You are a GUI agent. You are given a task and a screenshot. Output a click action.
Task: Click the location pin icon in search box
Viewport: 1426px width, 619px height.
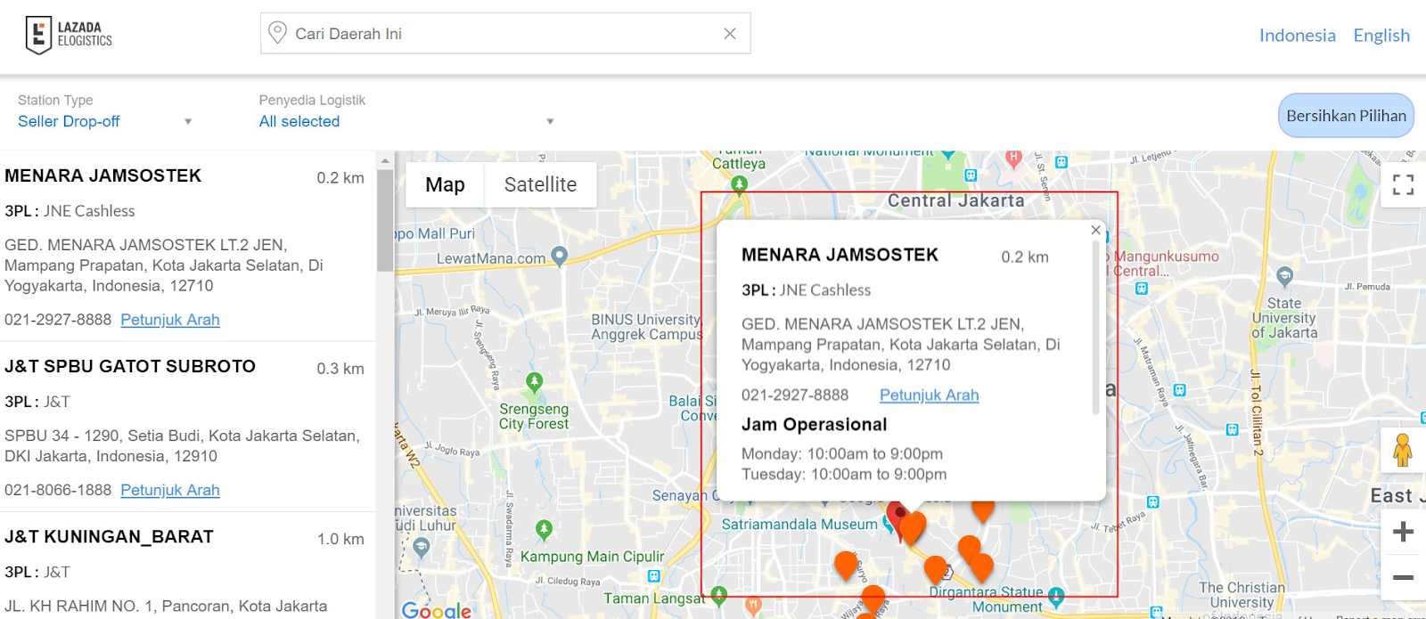[277, 33]
